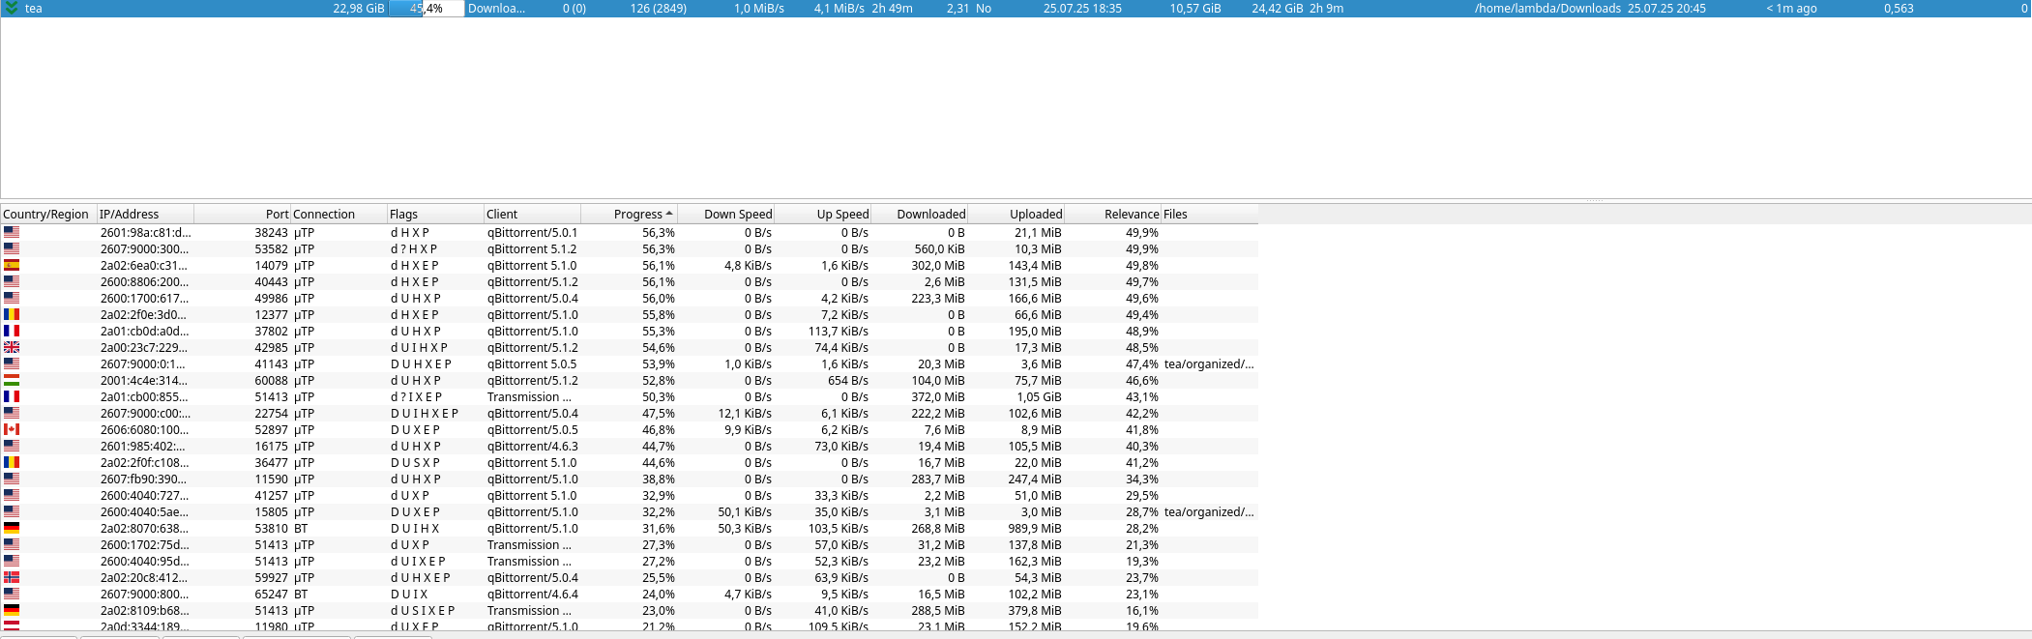
Task: Click the added-on date 25.07.25 18:35
Action: [x=1082, y=8]
